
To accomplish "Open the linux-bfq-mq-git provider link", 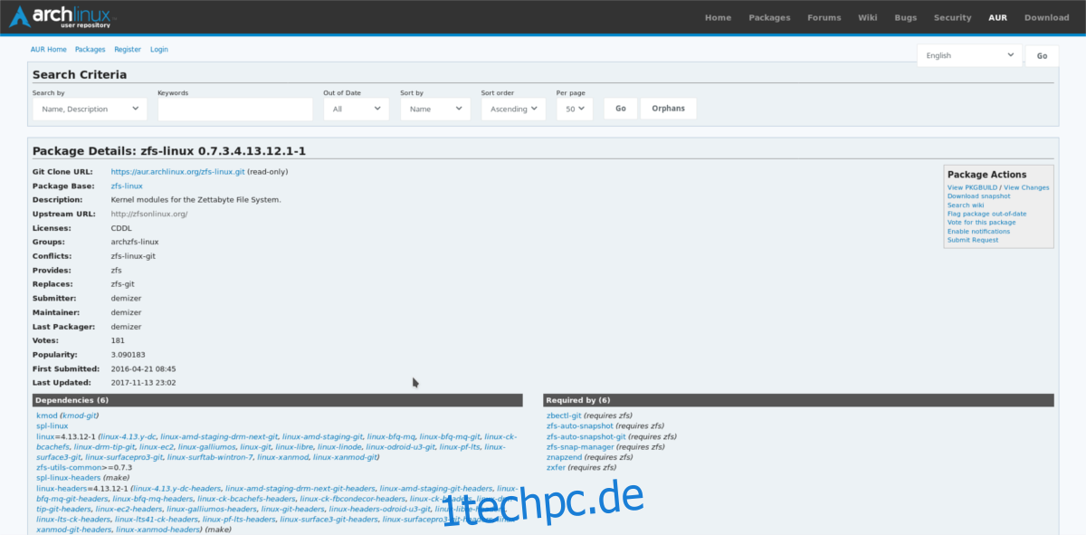I will coord(450,436).
